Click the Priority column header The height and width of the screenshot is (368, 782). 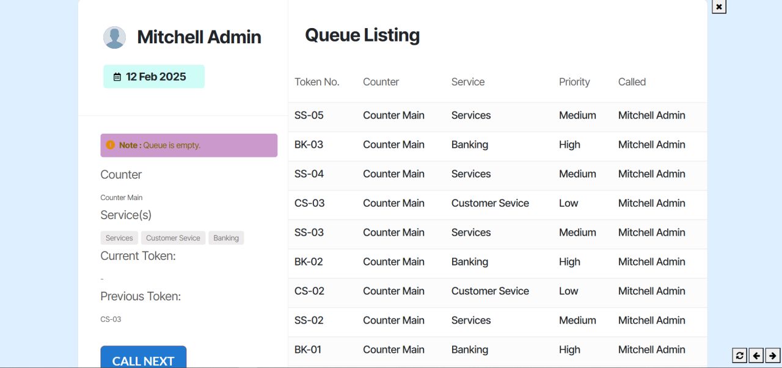click(x=574, y=82)
